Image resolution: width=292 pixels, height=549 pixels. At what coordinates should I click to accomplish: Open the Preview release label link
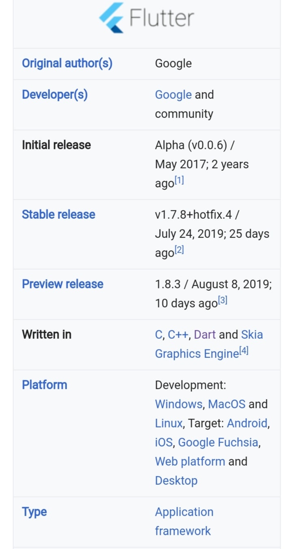(x=63, y=284)
